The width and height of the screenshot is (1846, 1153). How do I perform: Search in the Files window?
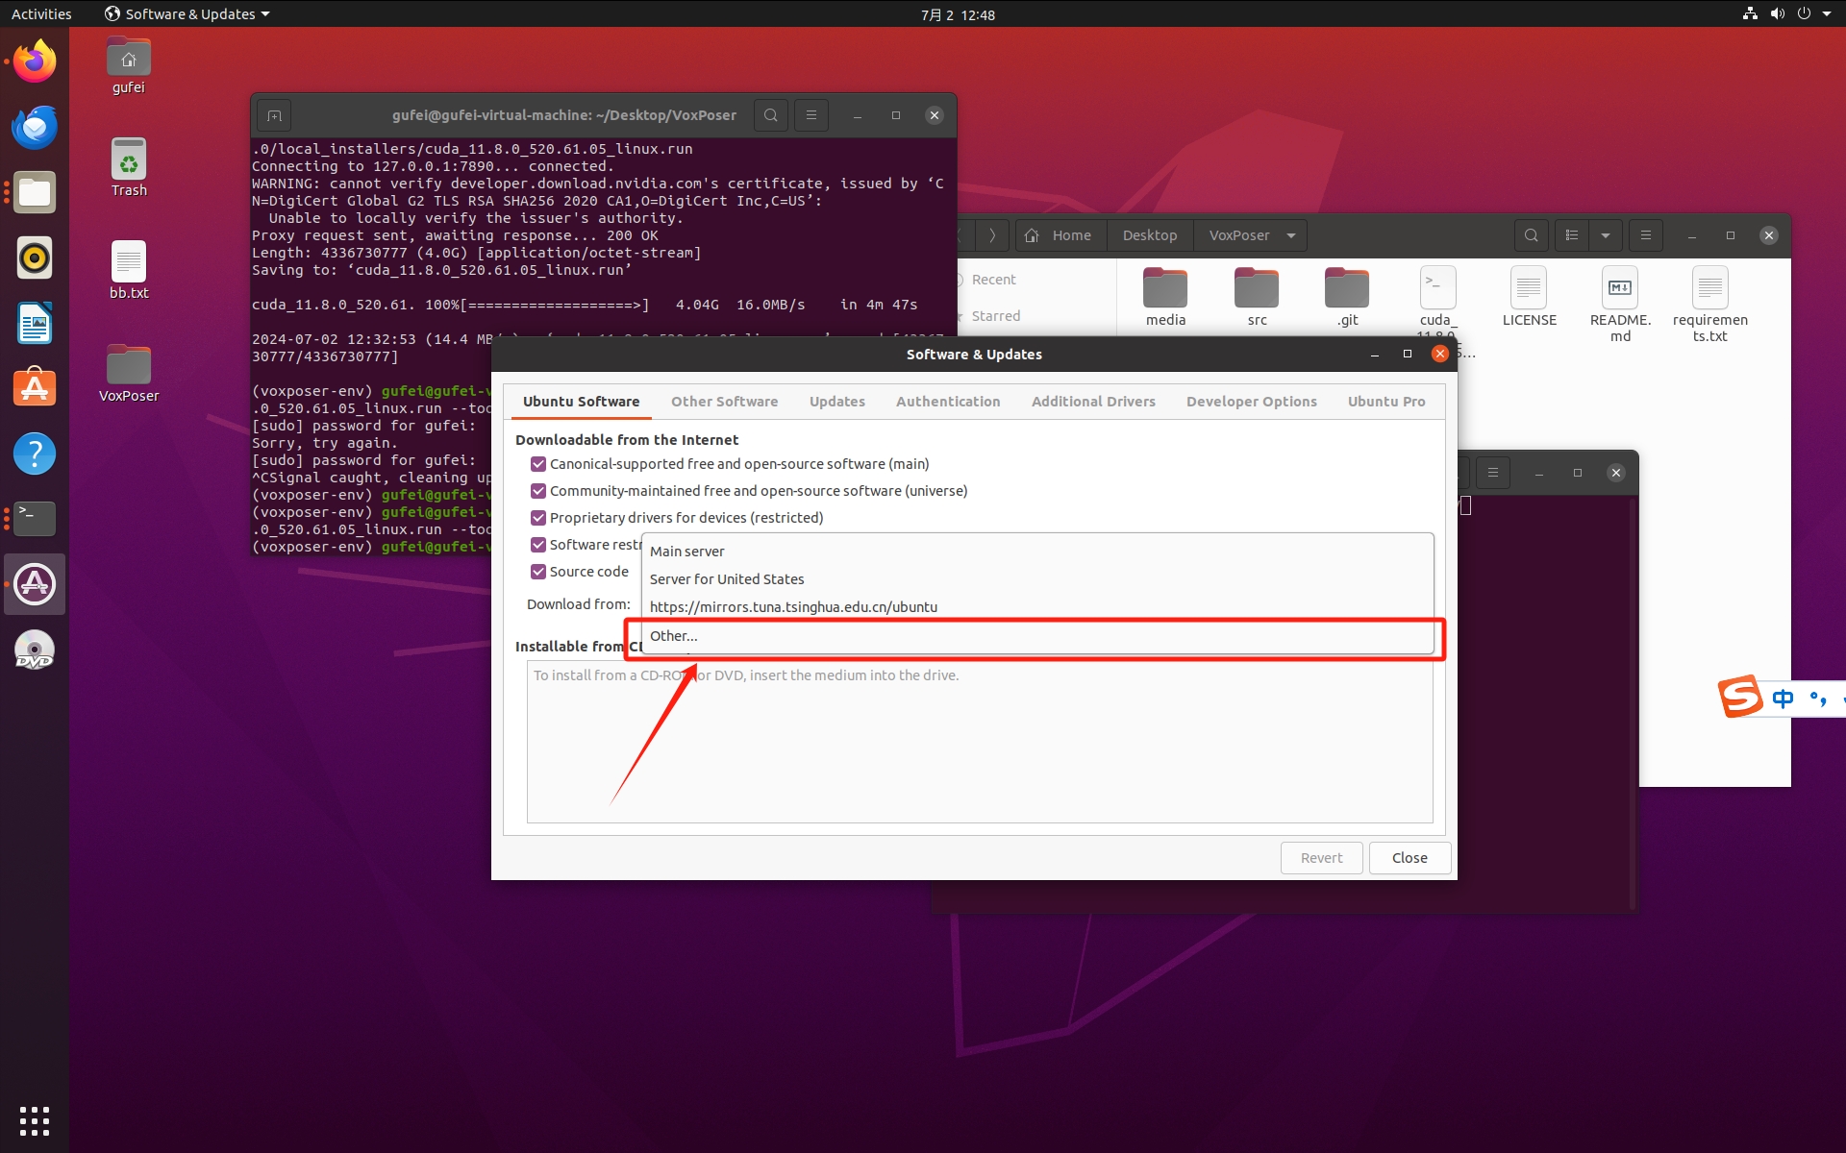click(x=1532, y=235)
